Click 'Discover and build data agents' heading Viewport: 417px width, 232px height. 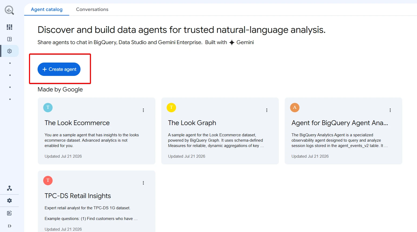[181, 30]
